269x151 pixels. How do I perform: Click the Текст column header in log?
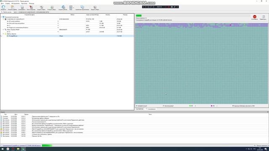pos(150,114)
